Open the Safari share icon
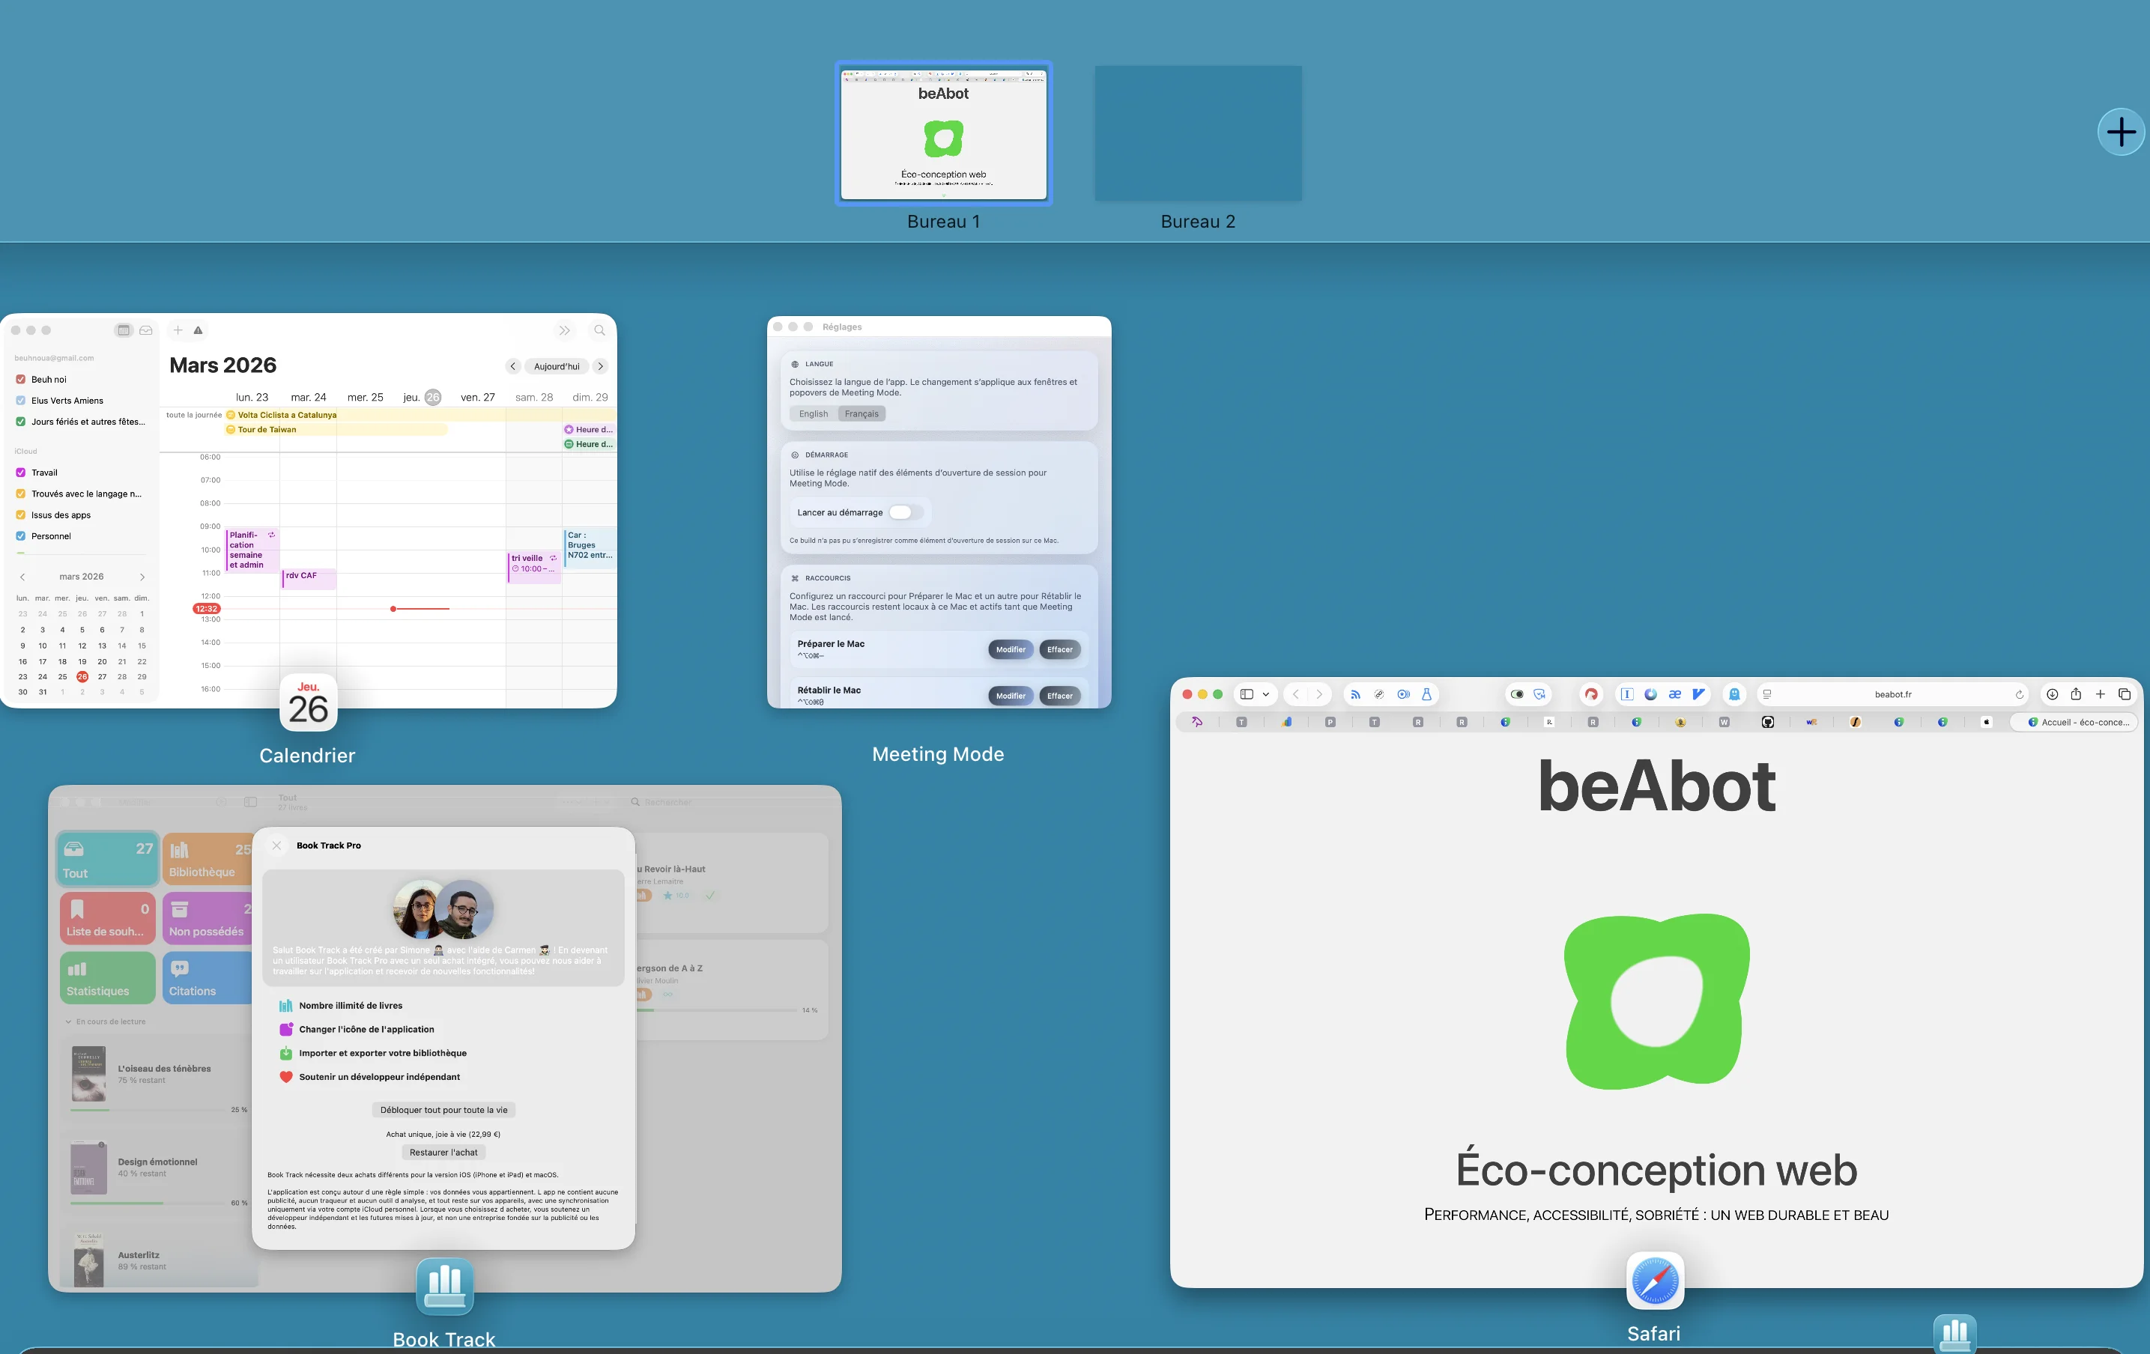Viewport: 2150px width, 1354px height. 2077,694
